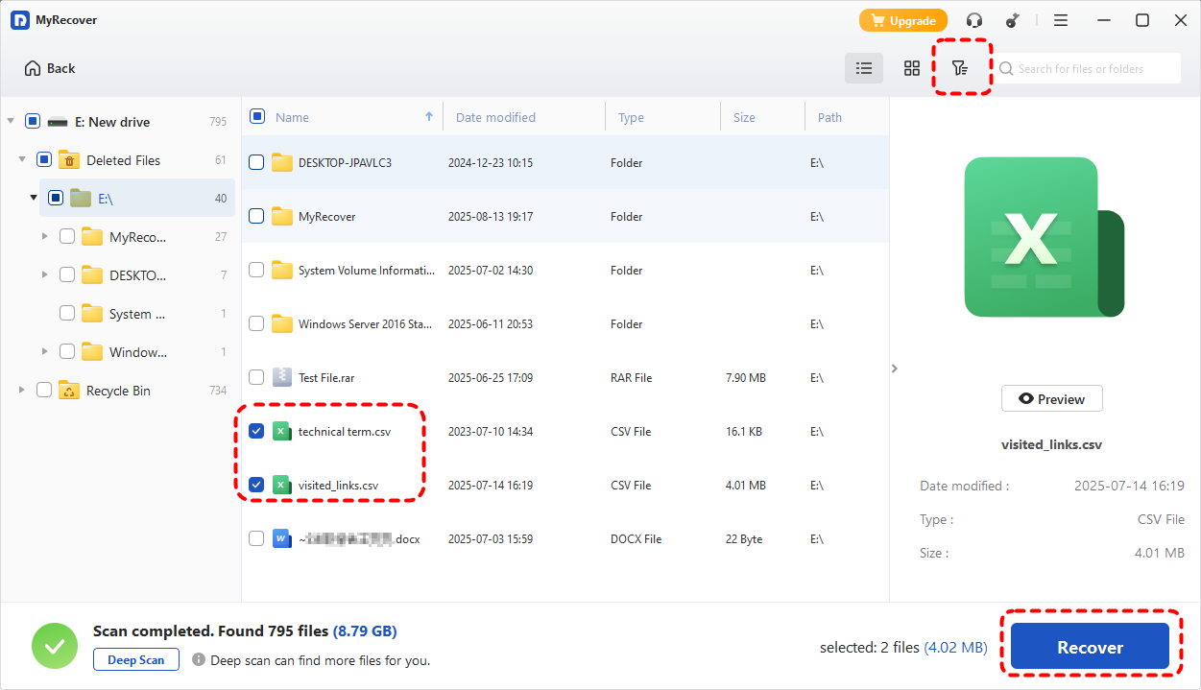Click the System Volume Information folder icon
This screenshot has height=690, width=1201.
coord(281,270)
